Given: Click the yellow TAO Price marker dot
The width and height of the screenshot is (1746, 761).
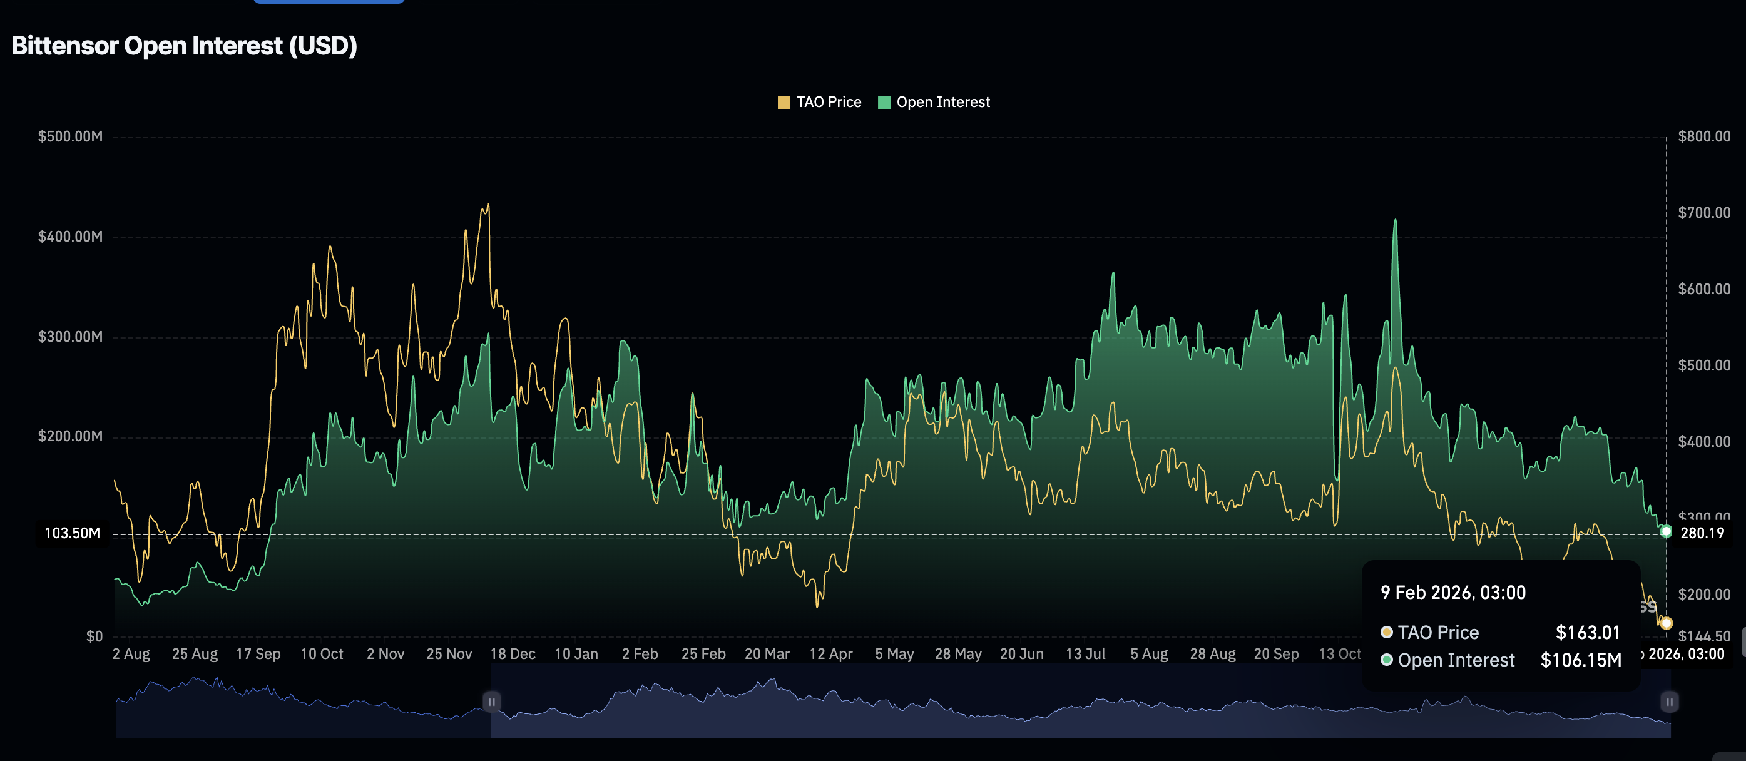Looking at the screenshot, I should tap(1666, 623).
